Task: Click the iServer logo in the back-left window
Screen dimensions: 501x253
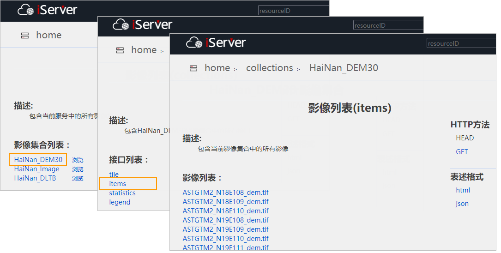Action: click(x=48, y=10)
